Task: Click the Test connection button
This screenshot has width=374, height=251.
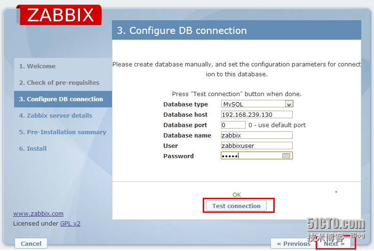Action: click(x=236, y=206)
